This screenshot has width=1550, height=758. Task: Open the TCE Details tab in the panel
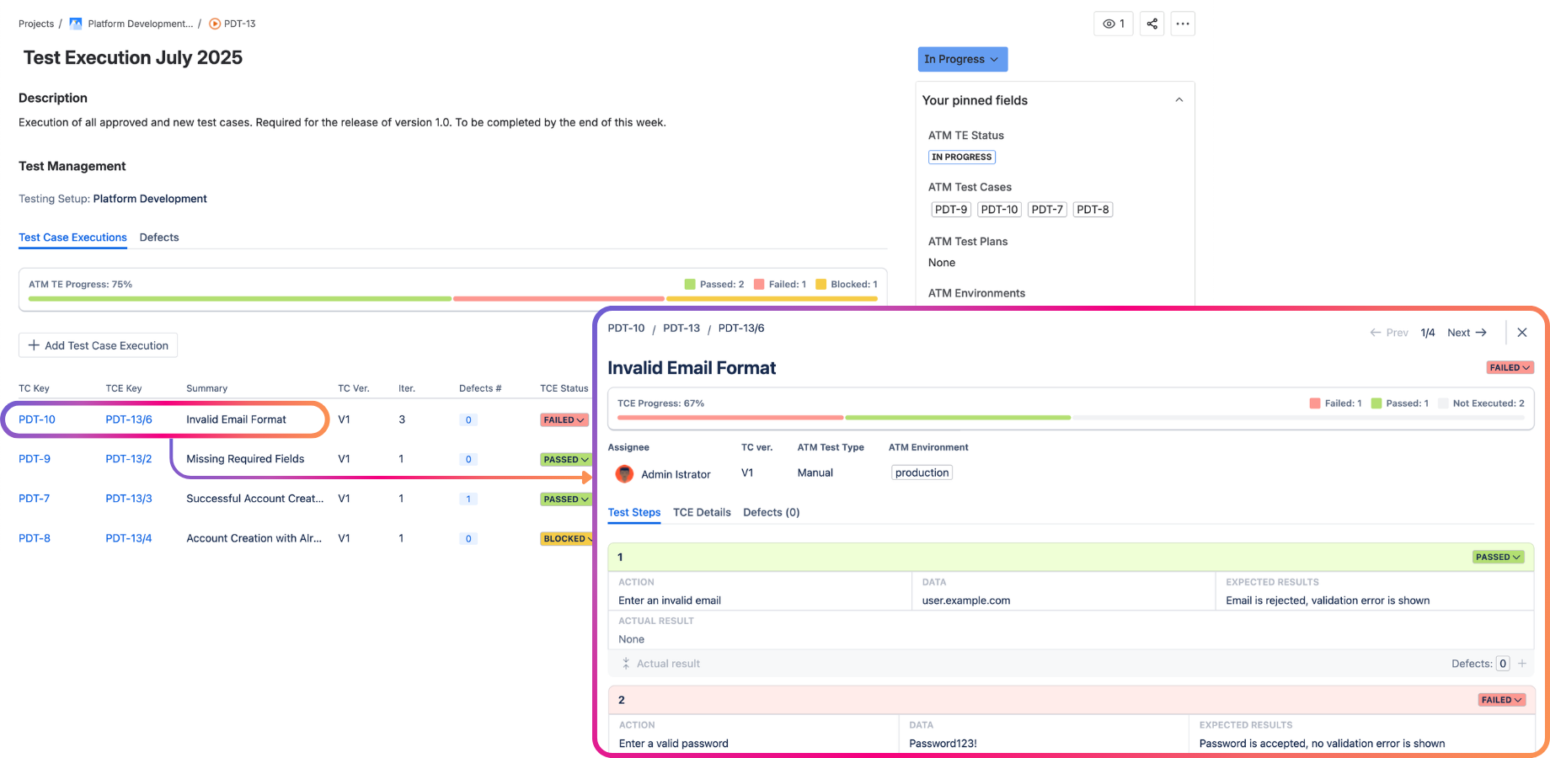tap(702, 512)
